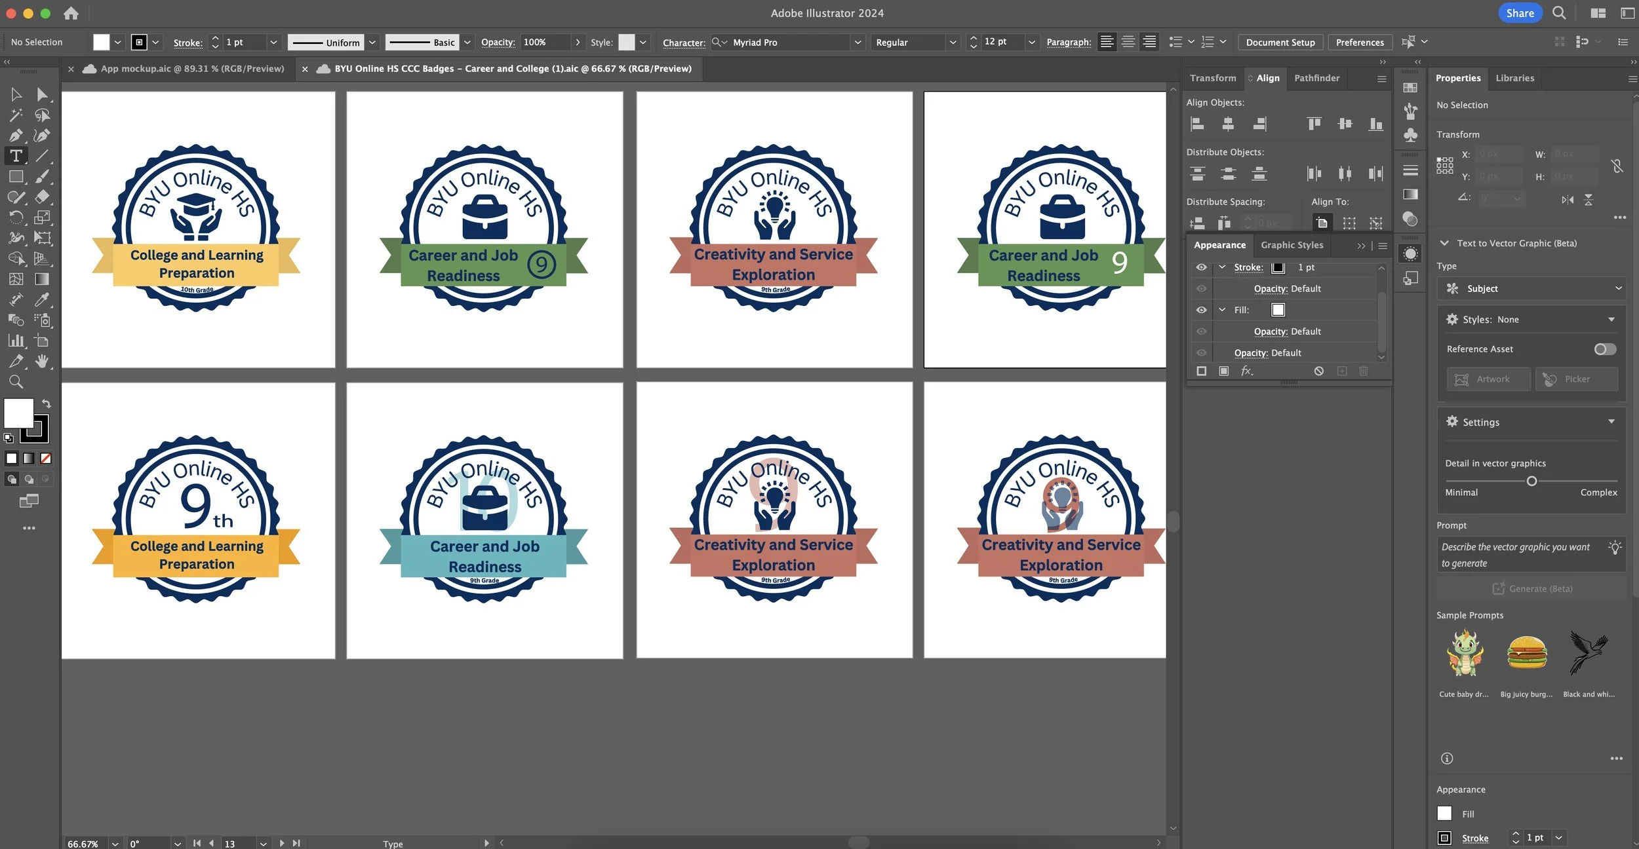
Task: Select the Rectangle tool
Action: [16, 176]
